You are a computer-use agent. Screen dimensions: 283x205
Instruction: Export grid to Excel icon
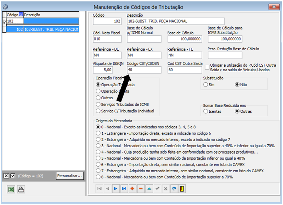pos(11,189)
